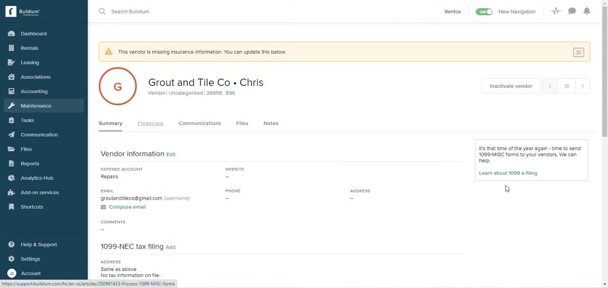Go to previous vendor arrow
608x288 pixels.
click(x=550, y=86)
